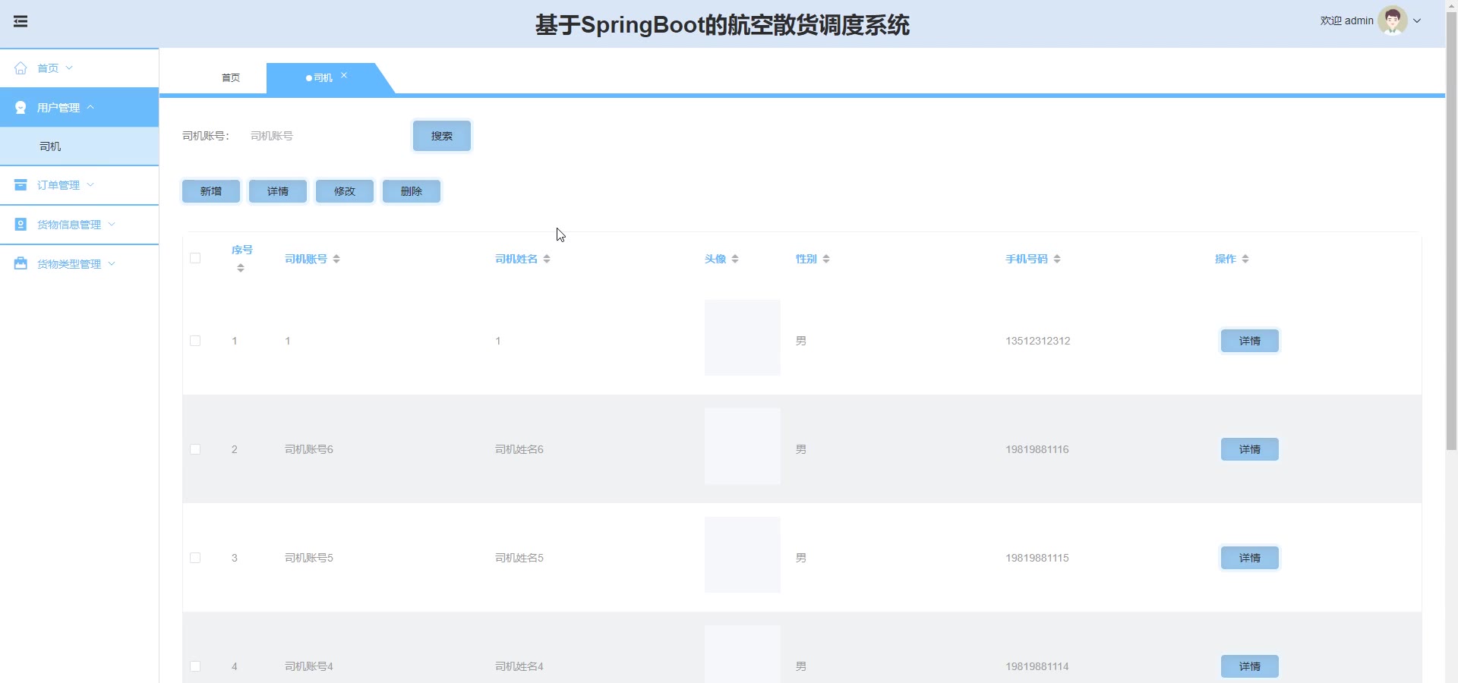1458x683 pixels.
Task: Open the 货物信息管理 sidebar menu
Action: click(x=79, y=225)
